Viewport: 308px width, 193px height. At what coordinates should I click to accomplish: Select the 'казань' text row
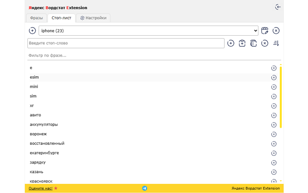pyautogui.click(x=154, y=172)
